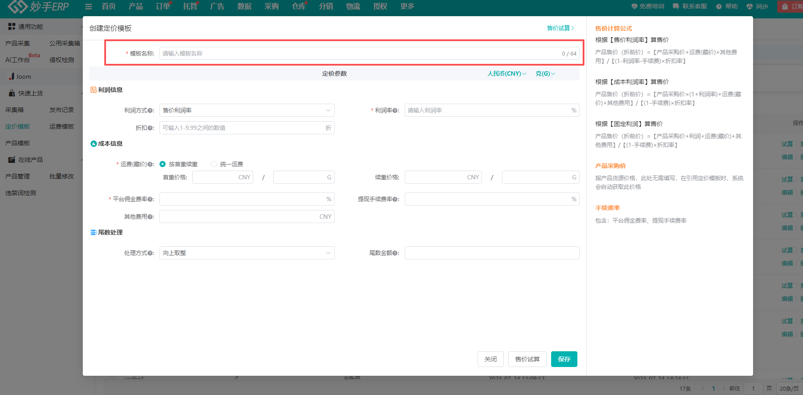
Task: Click the help icon beside 平台佣金费率
Action: pyautogui.click(x=150, y=199)
